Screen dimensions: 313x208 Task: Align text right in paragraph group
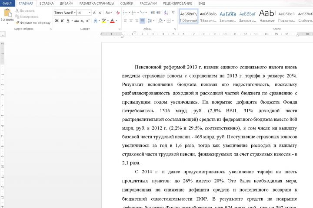137,21
